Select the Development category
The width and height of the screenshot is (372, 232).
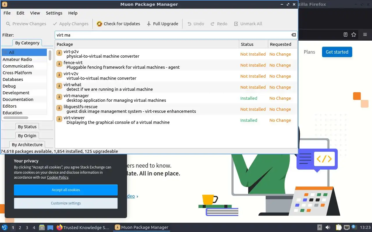tap(24, 93)
